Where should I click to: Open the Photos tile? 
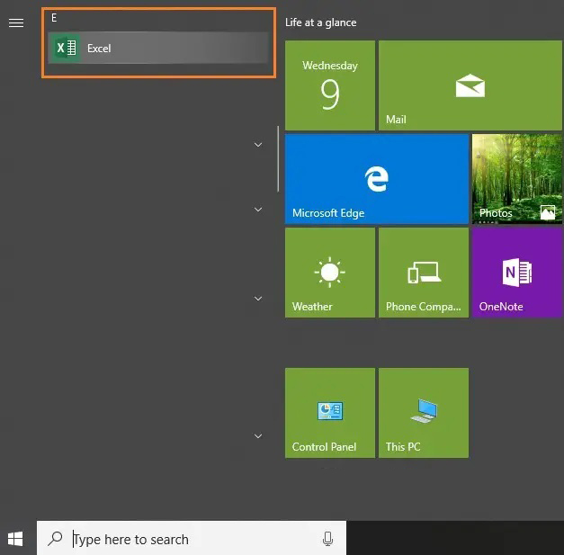click(517, 179)
